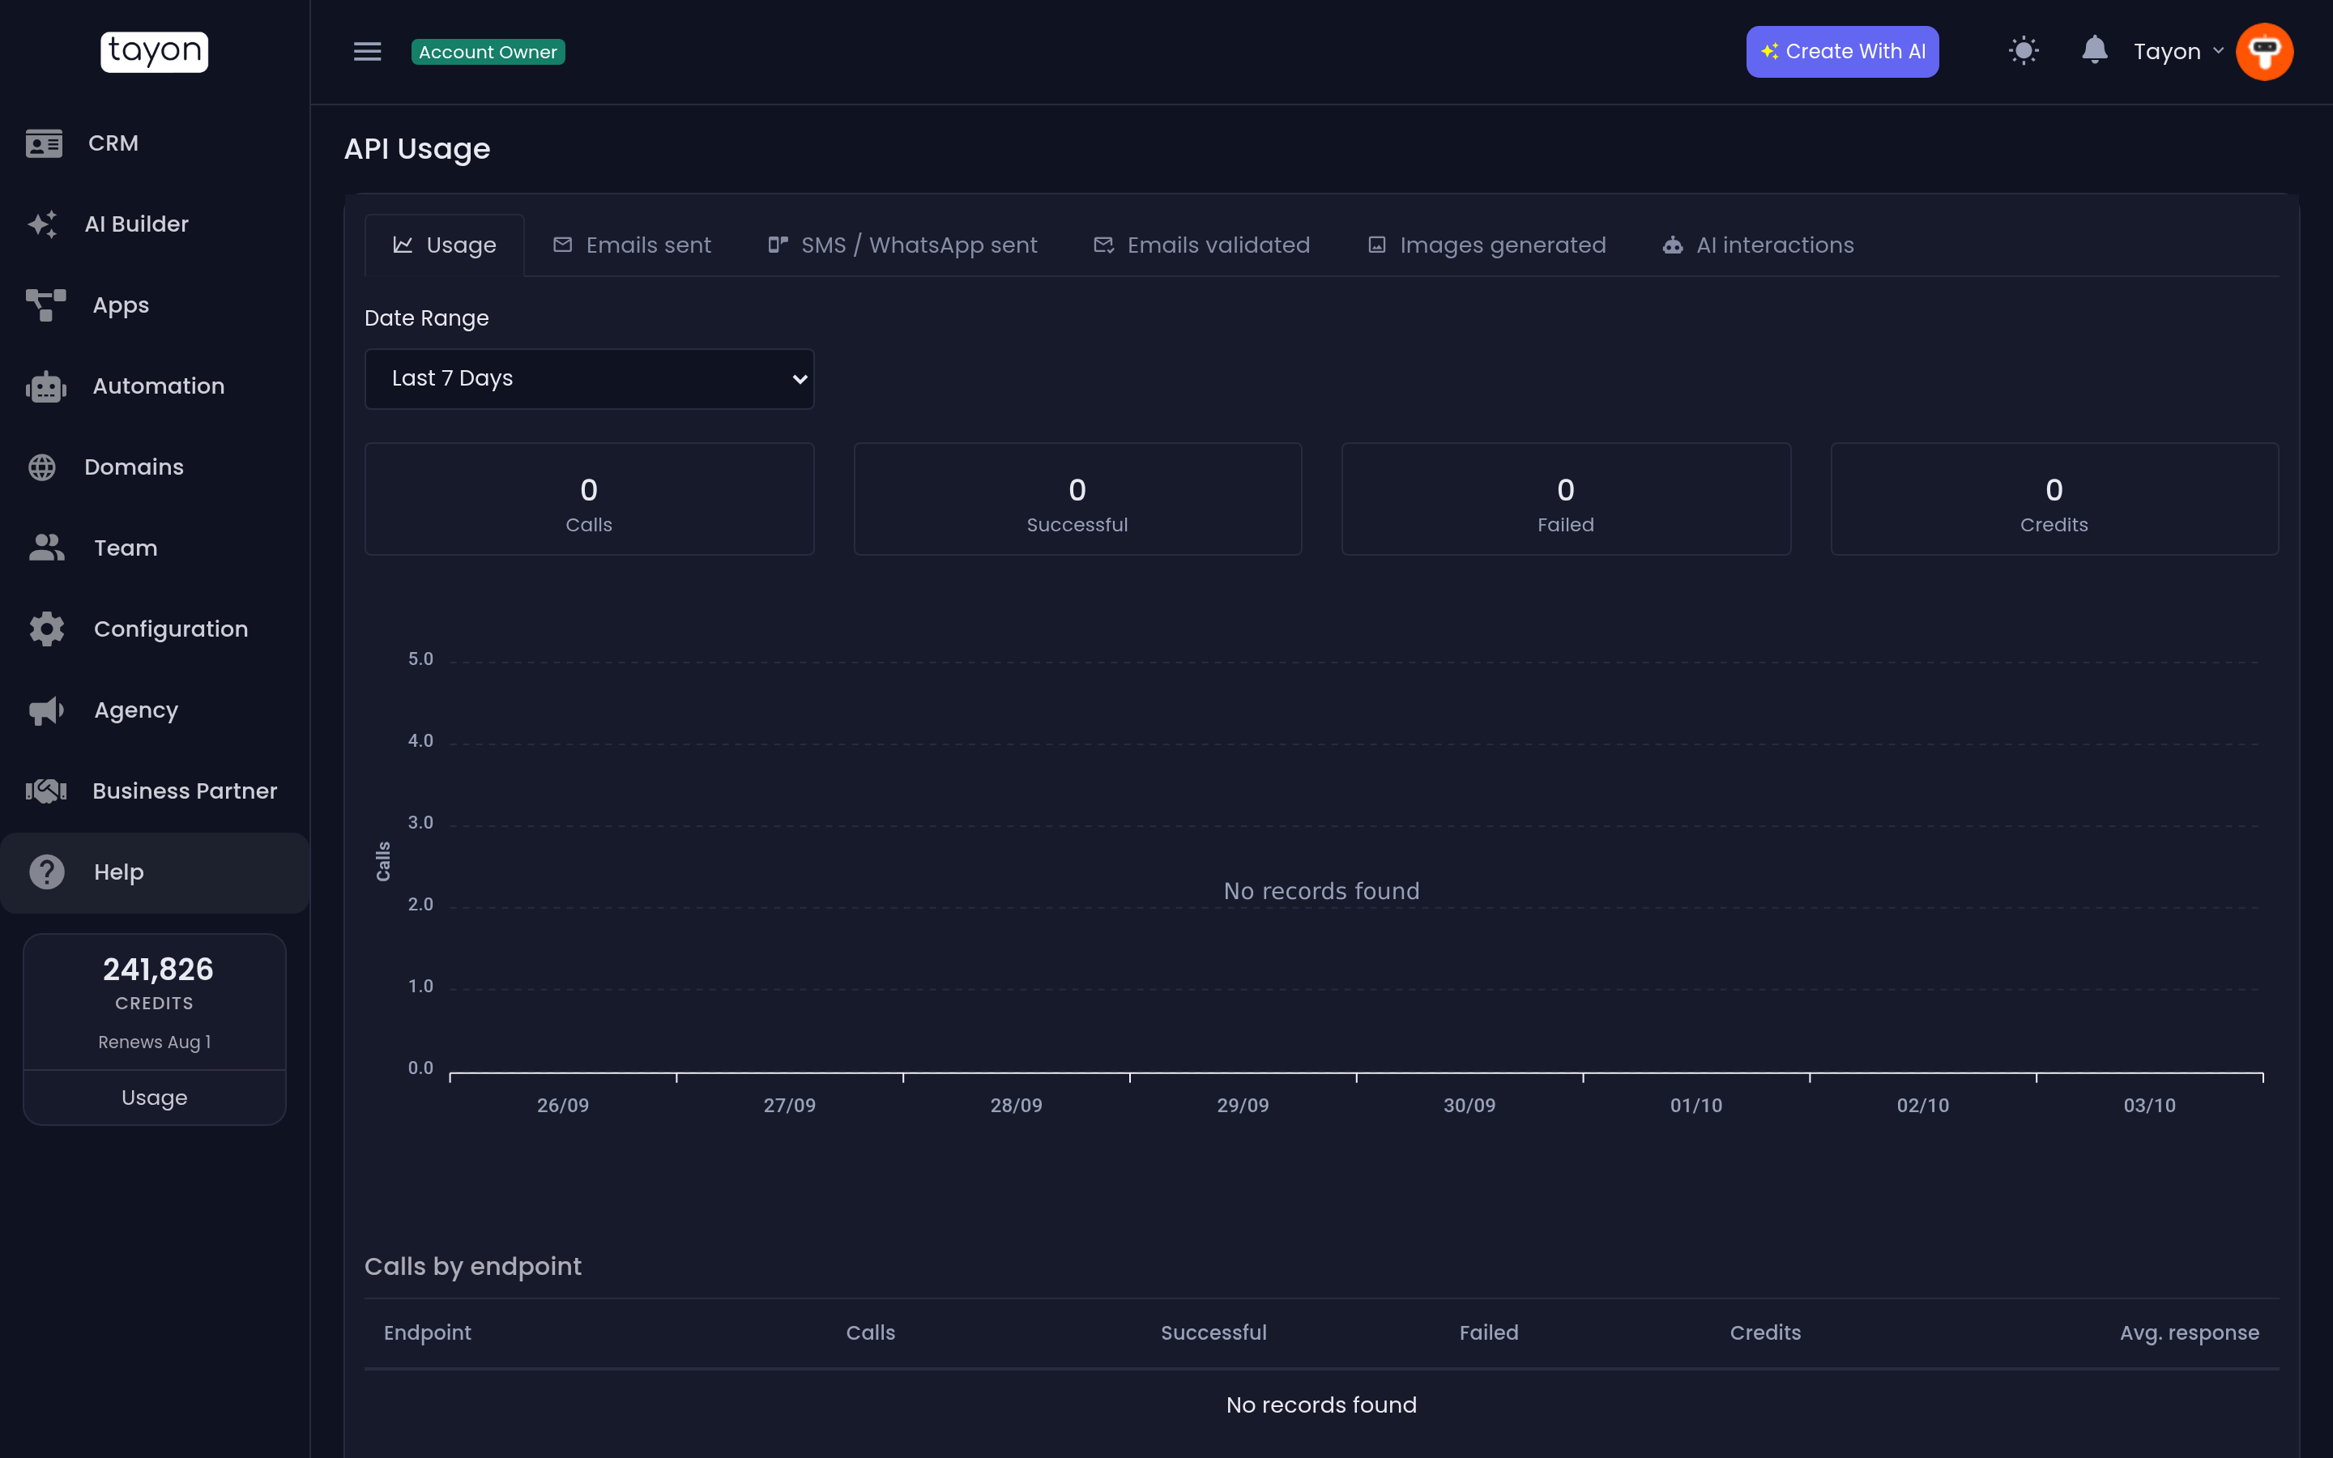Image resolution: width=2333 pixels, height=1458 pixels.
Task: Click the Business Partner handshake icon
Action: coord(45,791)
